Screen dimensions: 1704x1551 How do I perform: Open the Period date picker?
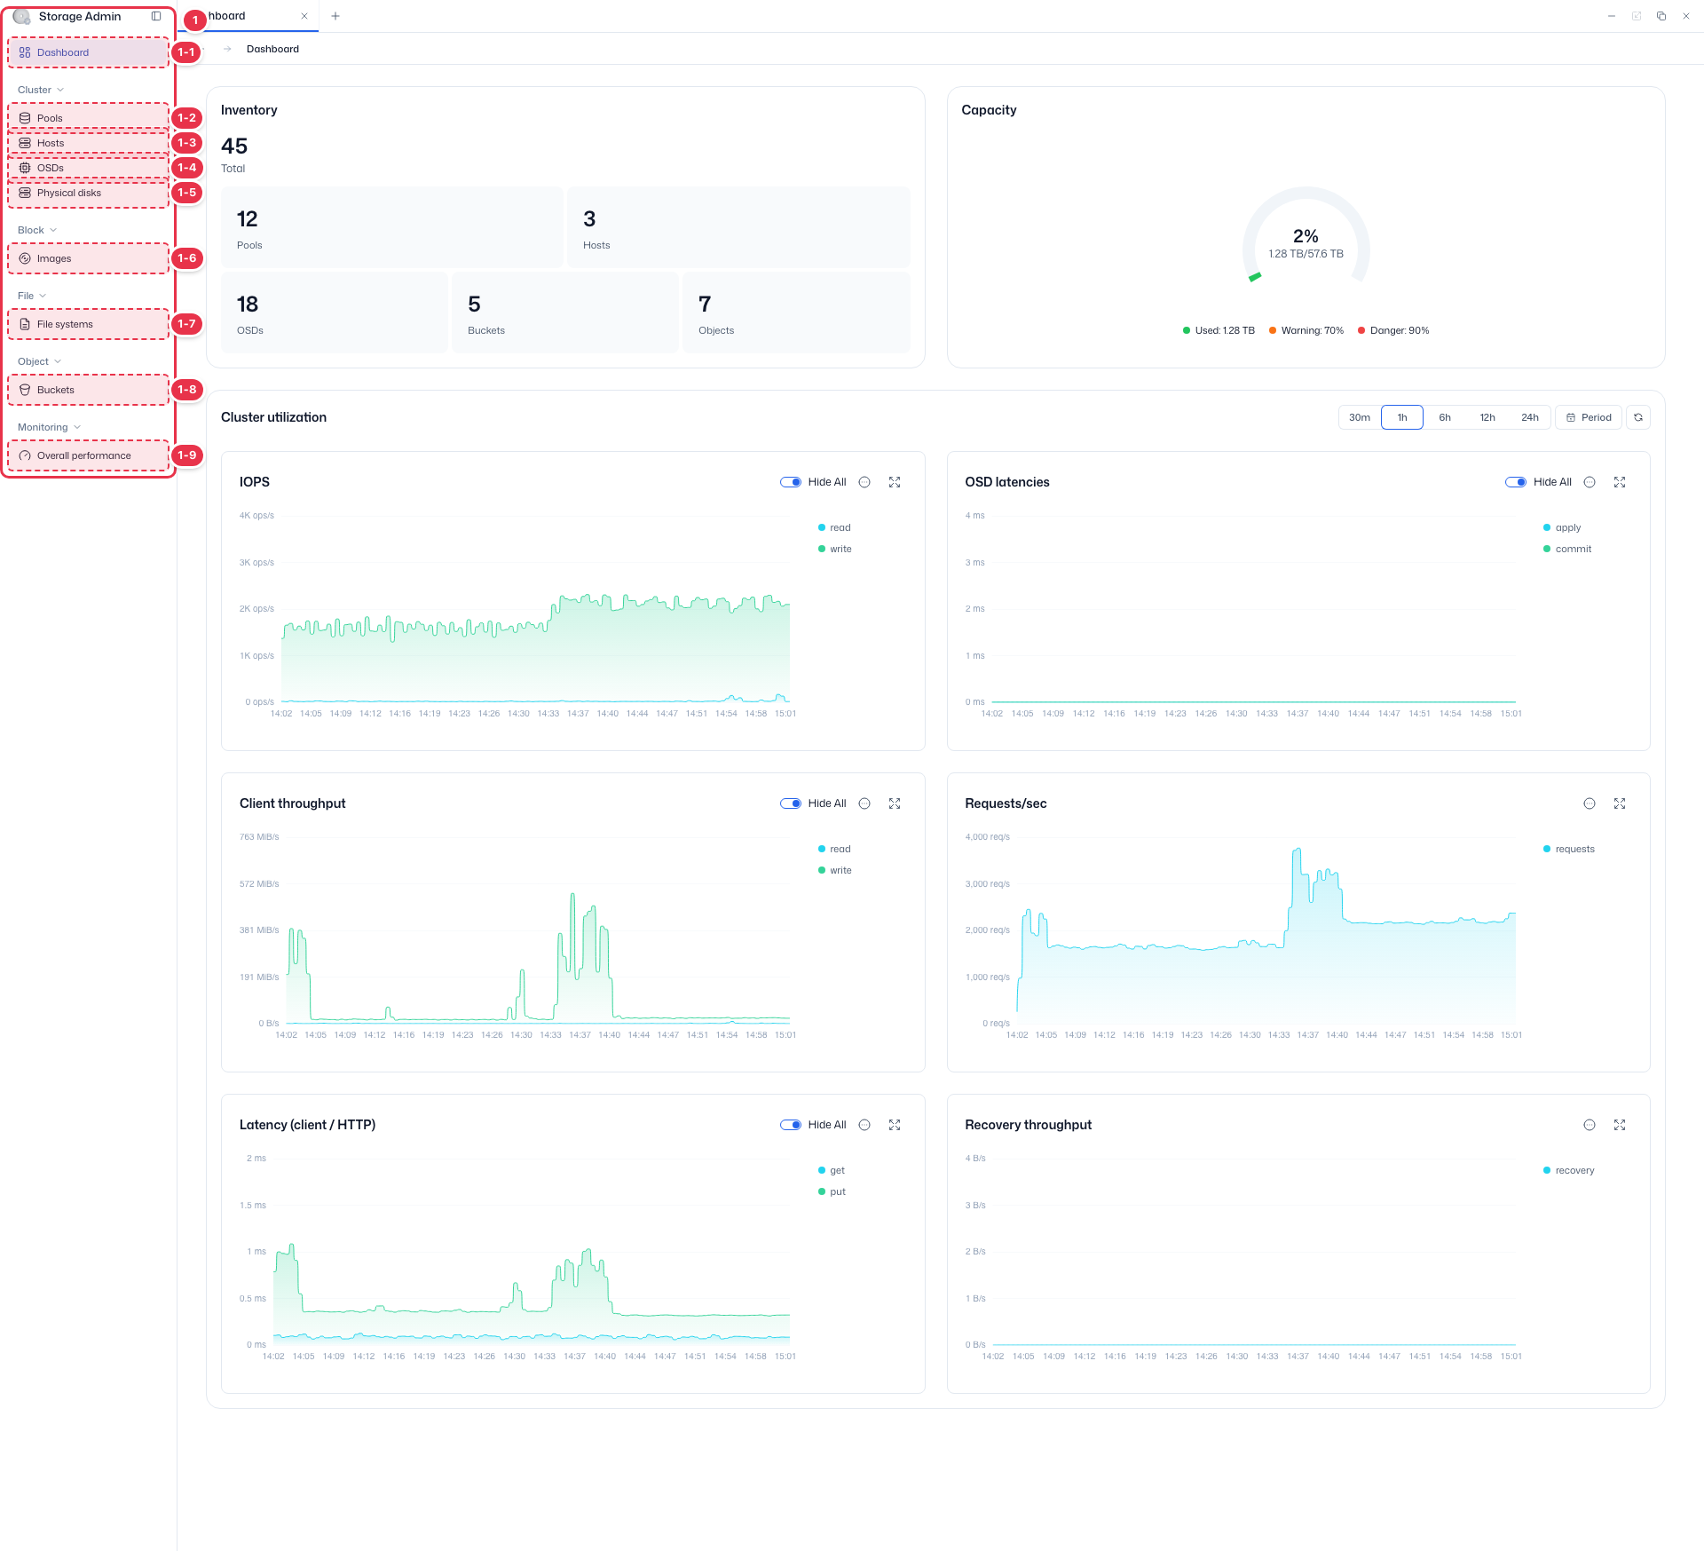pos(1589,417)
